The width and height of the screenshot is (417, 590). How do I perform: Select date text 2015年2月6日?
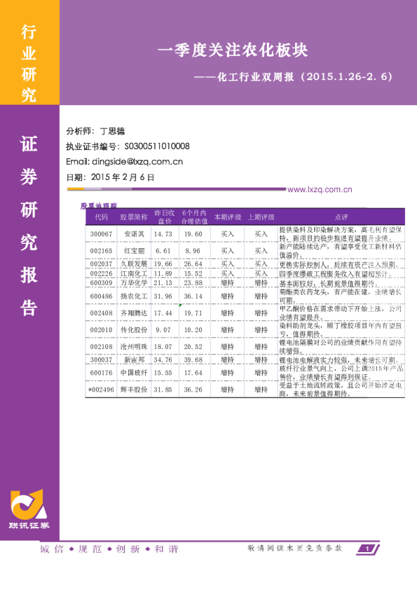(123, 177)
